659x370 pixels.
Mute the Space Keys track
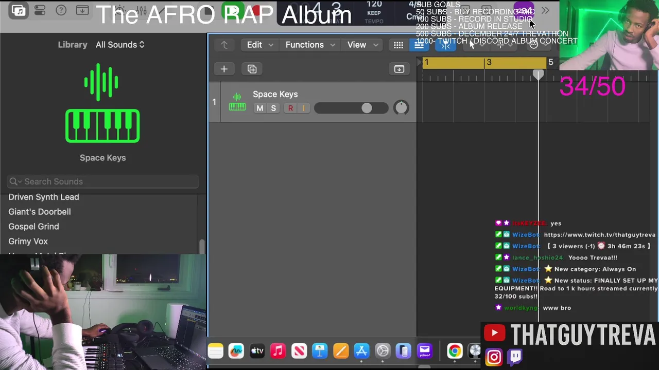(259, 108)
